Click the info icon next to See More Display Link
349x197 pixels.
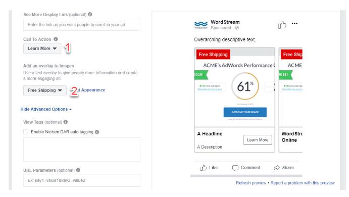click(90, 14)
